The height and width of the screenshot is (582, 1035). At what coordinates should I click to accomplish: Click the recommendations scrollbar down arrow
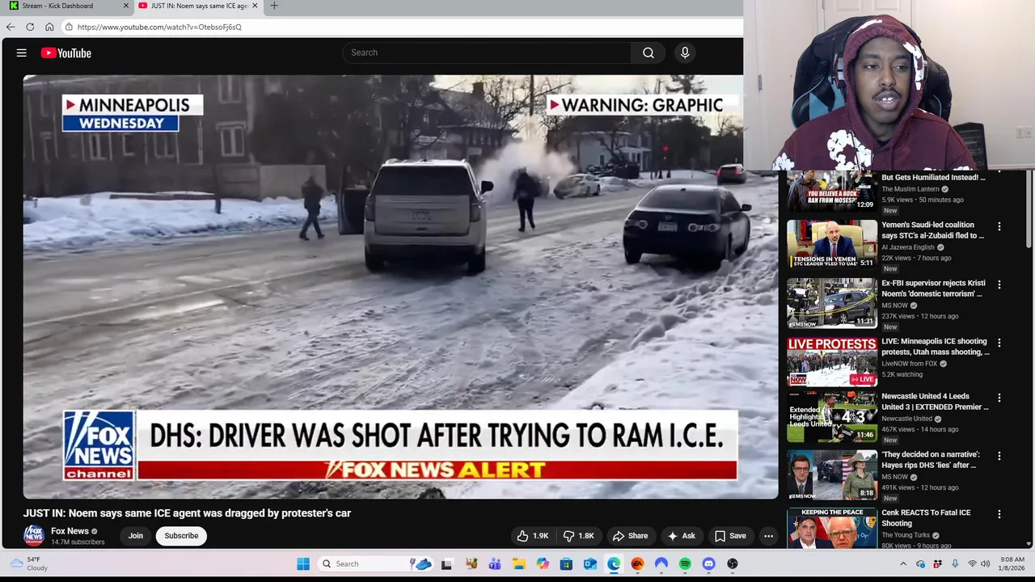pos(1029,544)
